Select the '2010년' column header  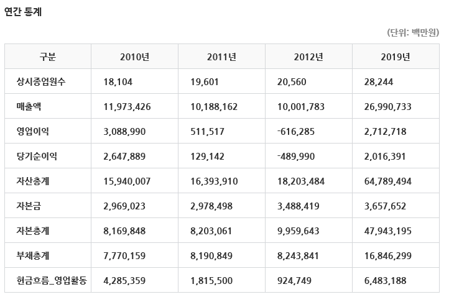[134, 57]
